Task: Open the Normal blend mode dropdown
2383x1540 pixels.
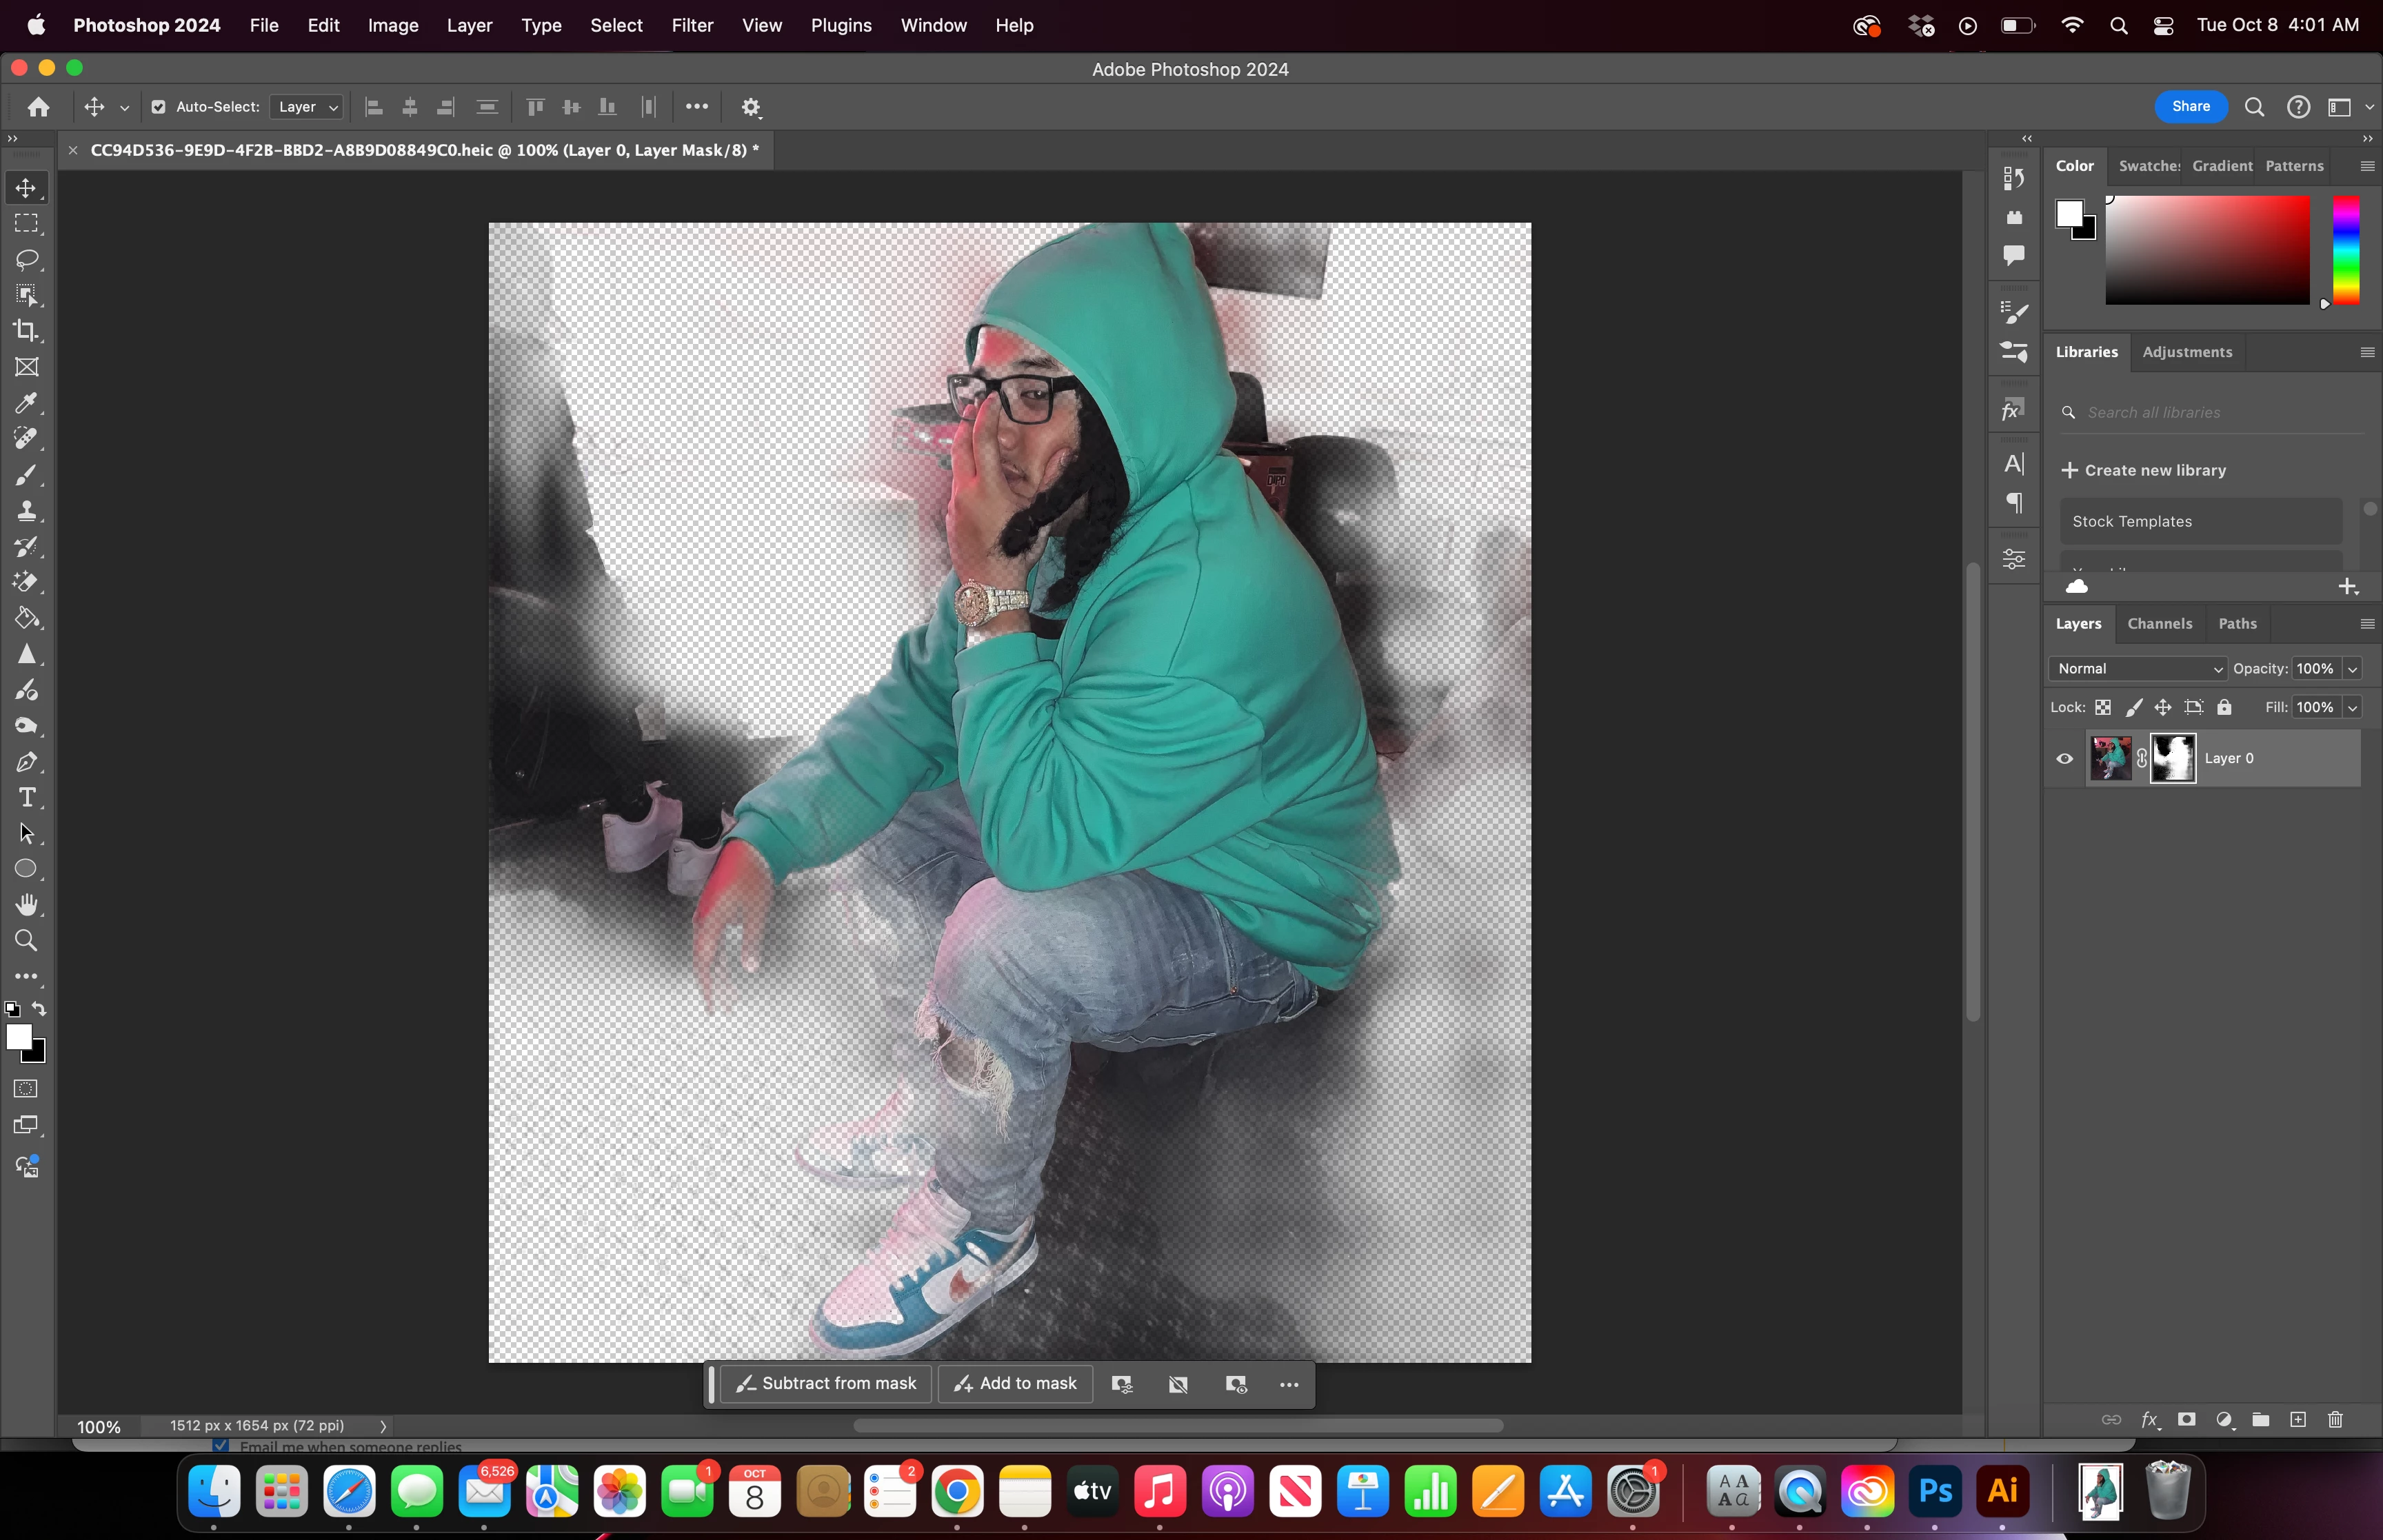Action: pyautogui.click(x=2137, y=668)
